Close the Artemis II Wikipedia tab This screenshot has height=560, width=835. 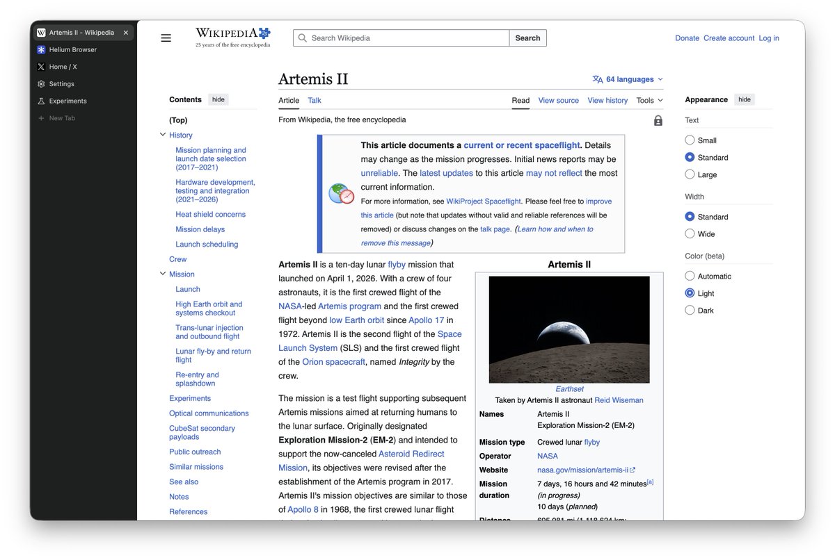pyautogui.click(x=126, y=33)
